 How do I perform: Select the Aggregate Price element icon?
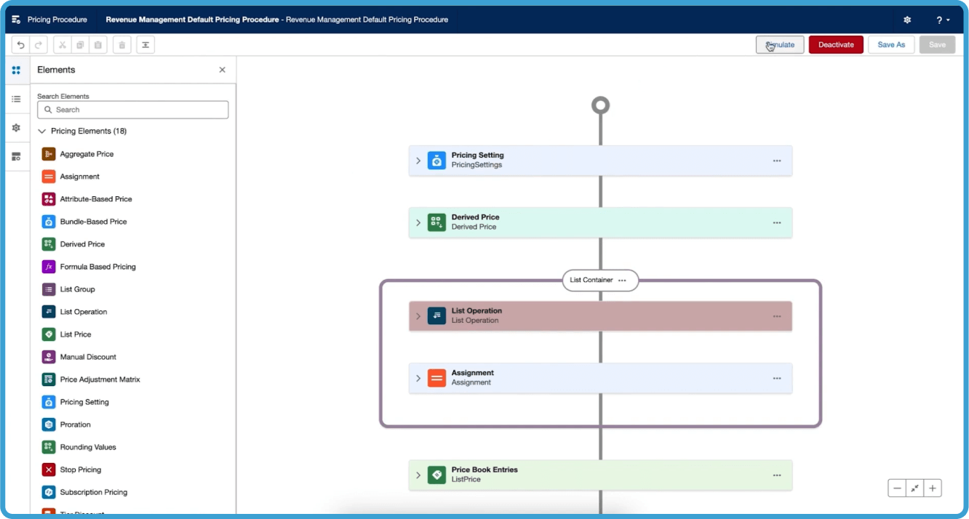coord(48,153)
